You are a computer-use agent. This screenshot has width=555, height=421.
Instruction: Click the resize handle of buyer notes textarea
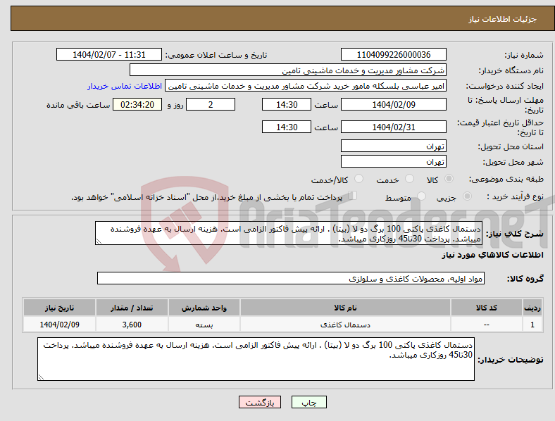[41, 377]
